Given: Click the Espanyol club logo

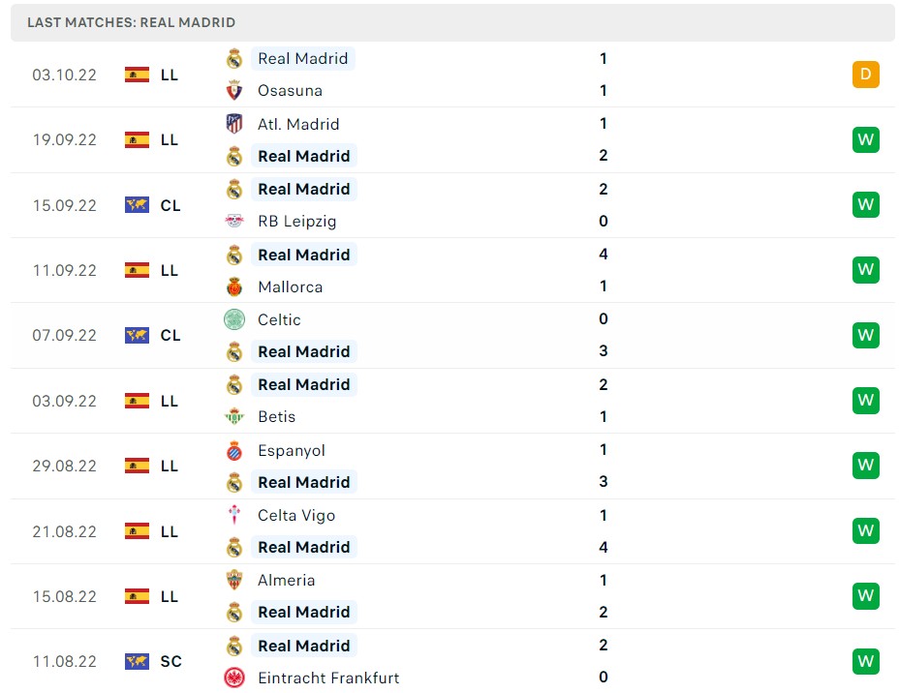Looking at the screenshot, I should click(233, 450).
